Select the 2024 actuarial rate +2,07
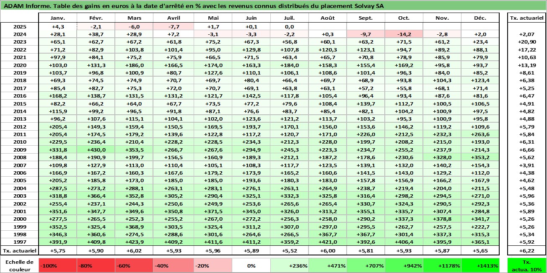The width and height of the screenshot is (547, 273). 527,34
